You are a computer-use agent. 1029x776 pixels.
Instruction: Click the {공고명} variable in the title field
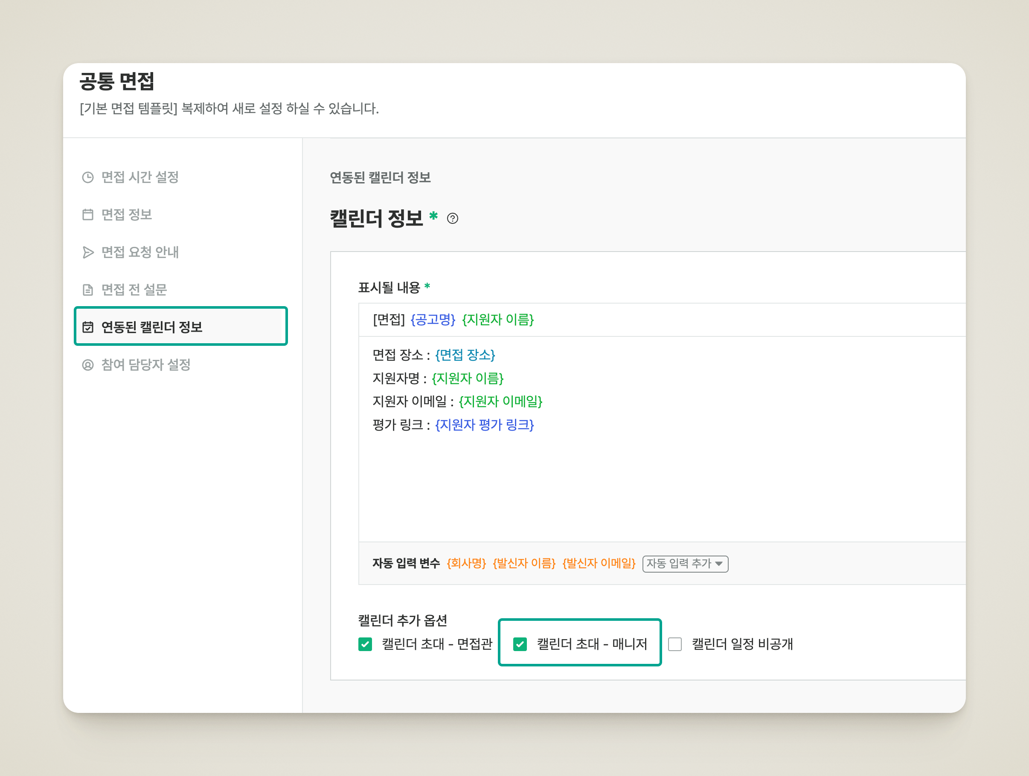coord(433,320)
